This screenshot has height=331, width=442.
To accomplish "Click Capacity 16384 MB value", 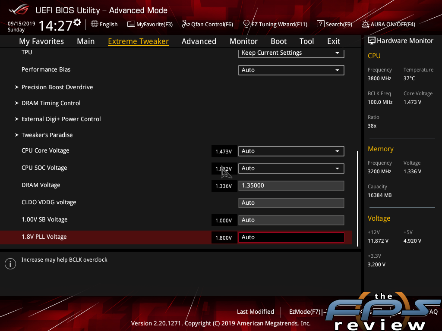I will point(379,195).
